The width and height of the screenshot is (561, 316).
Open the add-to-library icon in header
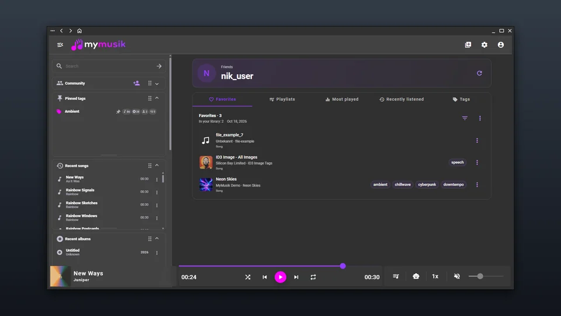pyautogui.click(x=468, y=45)
